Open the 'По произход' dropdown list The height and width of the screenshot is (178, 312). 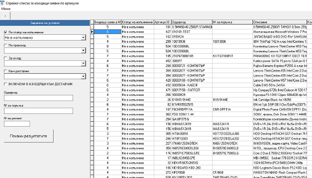[83, 50]
